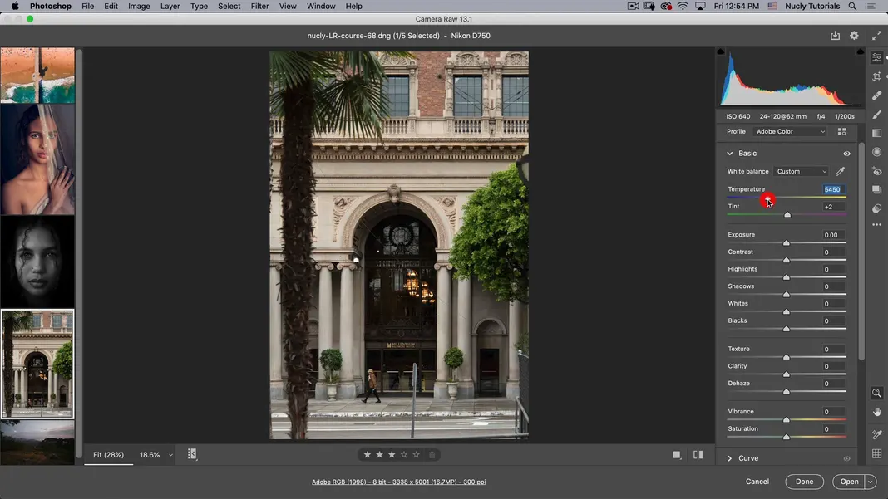Switch to single view mode icon

tap(677, 455)
